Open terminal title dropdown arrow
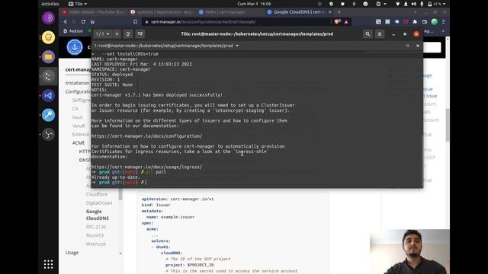488x274 pixels. (237, 46)
